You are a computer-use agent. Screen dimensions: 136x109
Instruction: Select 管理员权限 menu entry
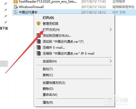(51, 24)
